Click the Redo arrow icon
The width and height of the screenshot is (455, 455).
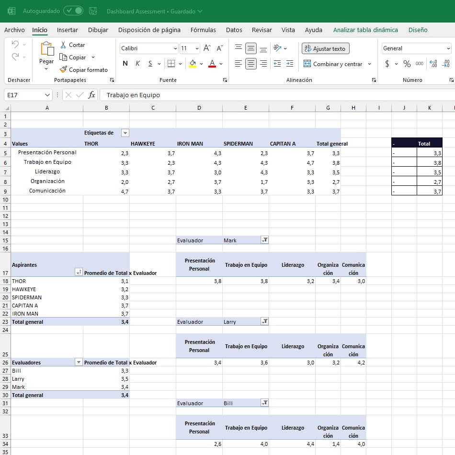point(15,57)
